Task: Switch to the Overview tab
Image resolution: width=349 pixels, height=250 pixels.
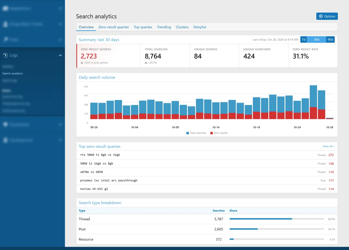Action: click(86, 27)
